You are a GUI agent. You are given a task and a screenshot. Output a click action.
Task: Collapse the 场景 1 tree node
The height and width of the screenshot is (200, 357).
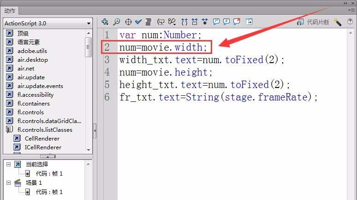(x=8, y=182)
